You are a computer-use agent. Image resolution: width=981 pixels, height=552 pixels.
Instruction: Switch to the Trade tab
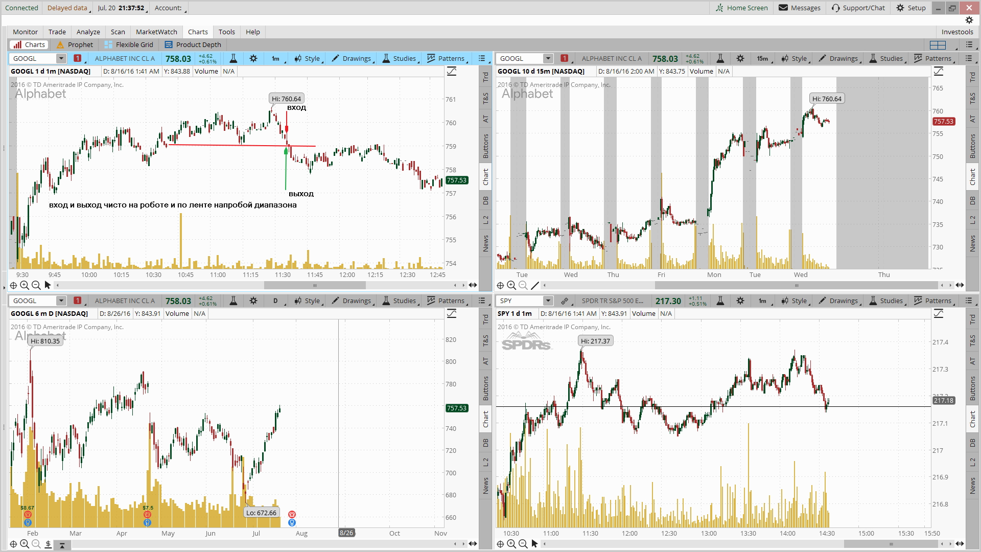click(x=57, y=32)
